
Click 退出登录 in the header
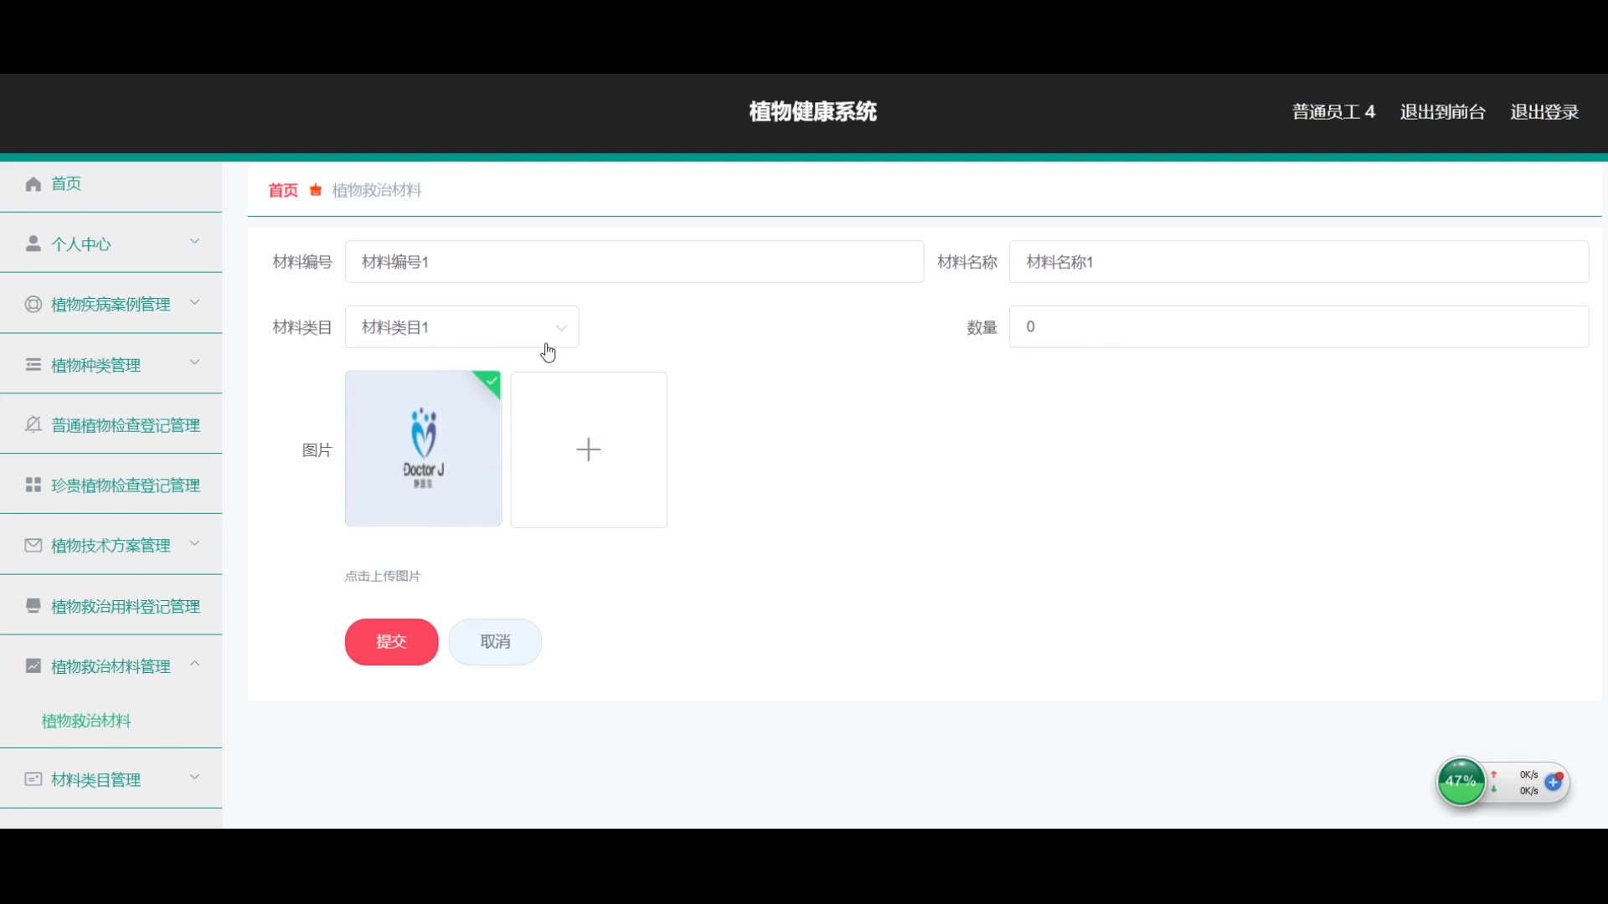(1544, 112)
